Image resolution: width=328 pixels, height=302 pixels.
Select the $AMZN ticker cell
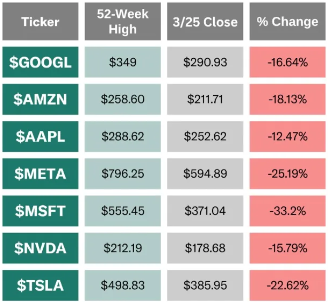(40, 99)
